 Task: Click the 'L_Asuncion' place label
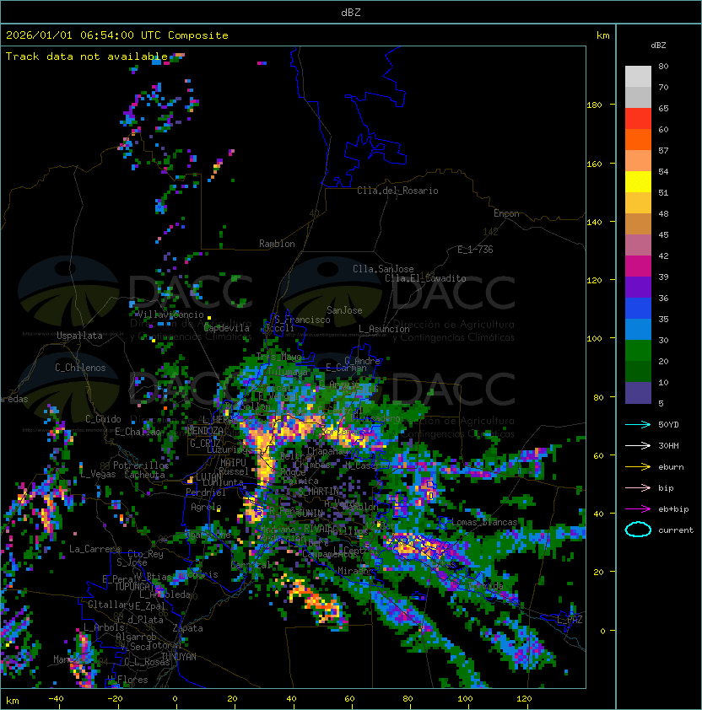384,329
